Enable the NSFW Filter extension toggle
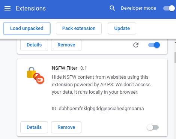This screenshot has width=176, height=139. pos(153,127)
